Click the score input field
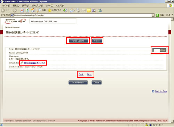This screenshot has width=174, height=127. click(x=157, y=50)
